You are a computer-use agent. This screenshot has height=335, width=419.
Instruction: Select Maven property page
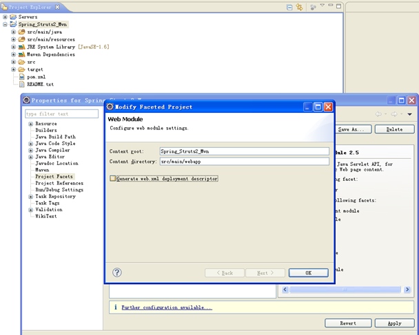point(42,170)
